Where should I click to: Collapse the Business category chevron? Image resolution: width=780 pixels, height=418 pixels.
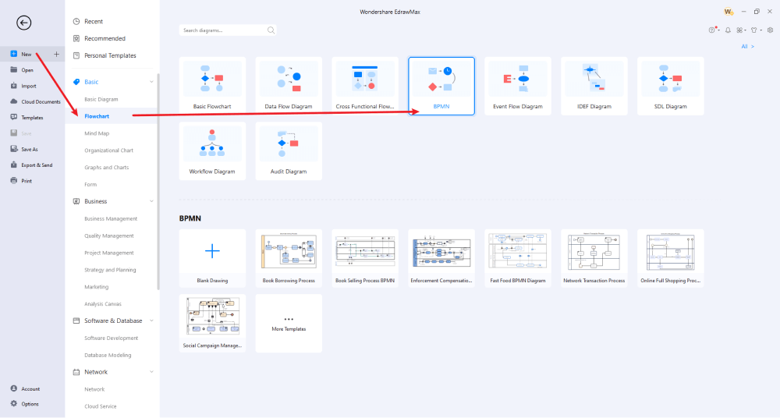152,201
